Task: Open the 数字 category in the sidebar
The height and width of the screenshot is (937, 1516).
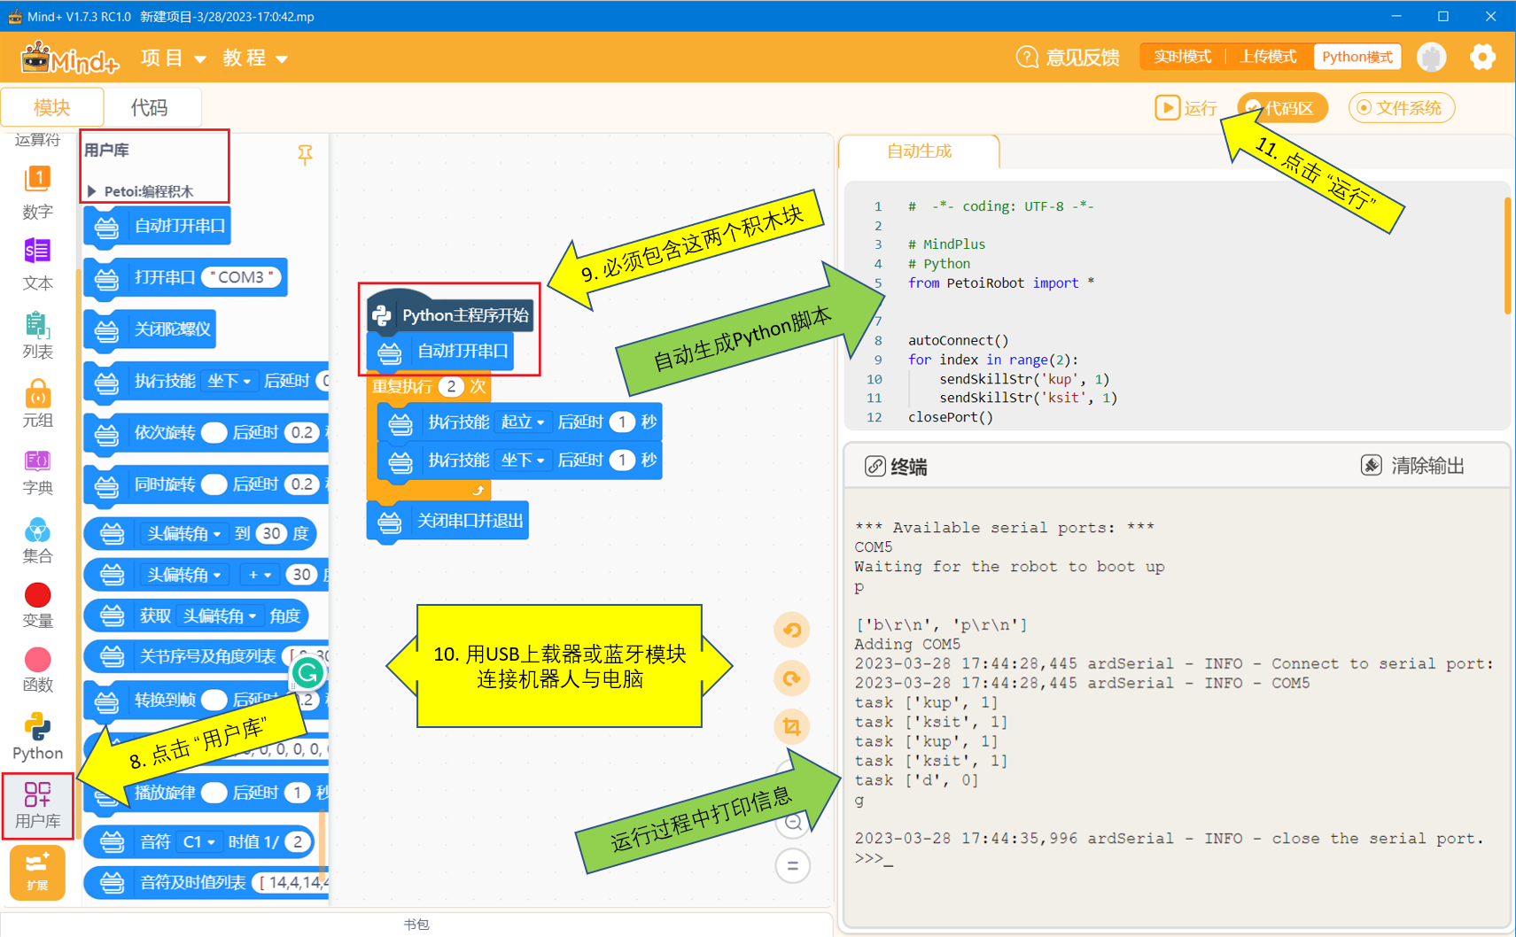Action: click(37, 192)
